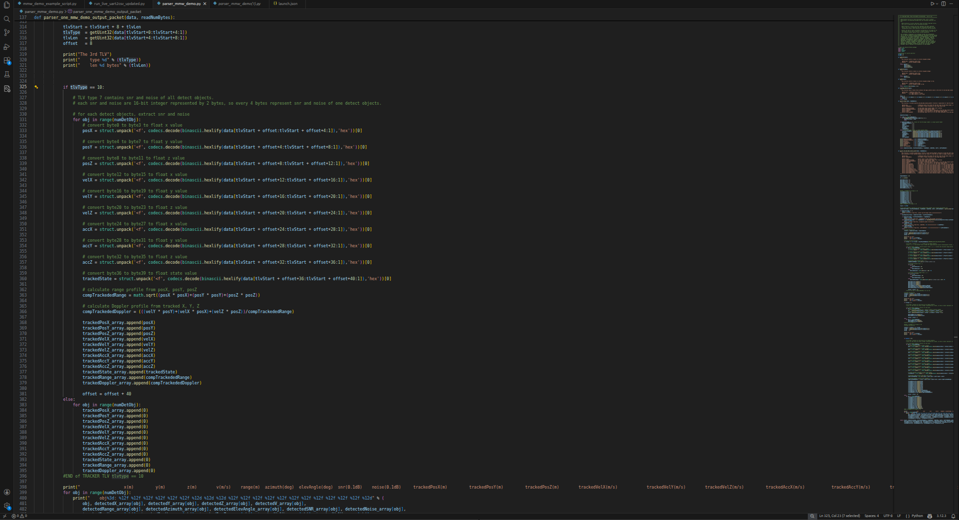Show errors and warnings count in status bar
Viewport: 959px width, 520px height.
click(18, 516)
